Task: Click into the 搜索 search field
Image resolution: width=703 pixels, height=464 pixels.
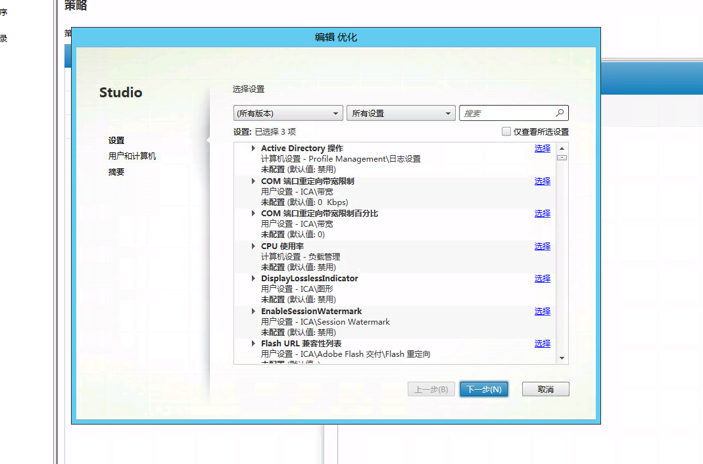Action: pos(506,113)
